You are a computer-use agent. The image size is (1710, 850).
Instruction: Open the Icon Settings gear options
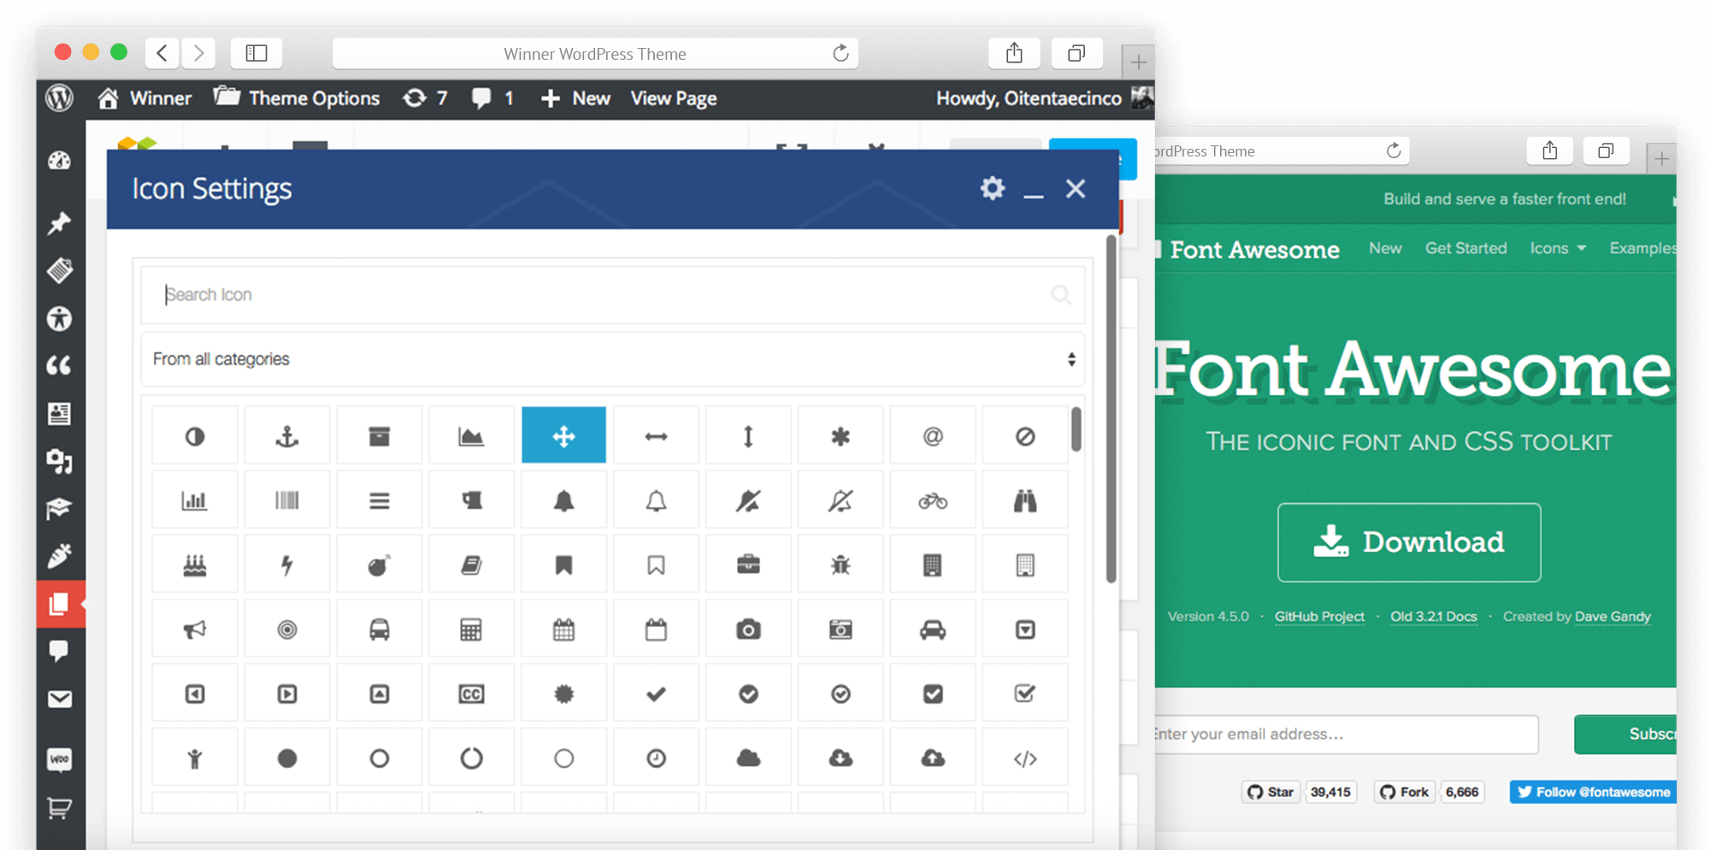992,189
